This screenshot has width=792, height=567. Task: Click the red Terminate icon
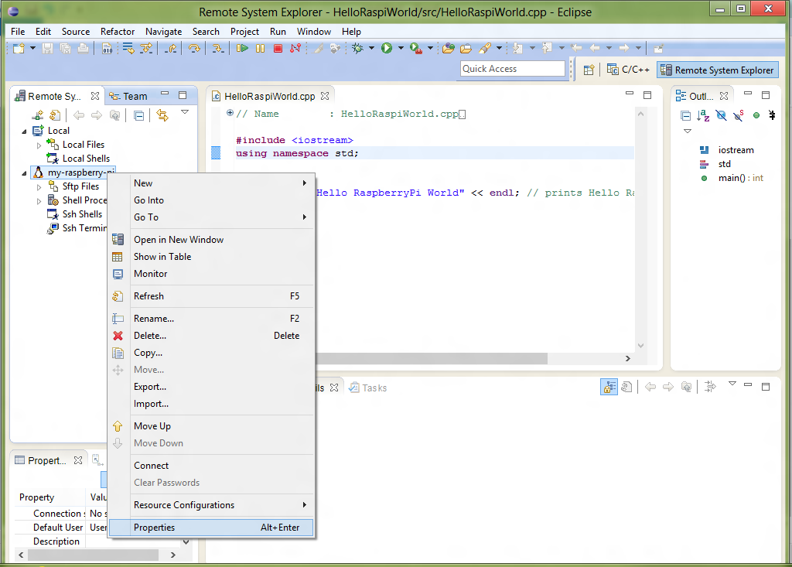278,49
